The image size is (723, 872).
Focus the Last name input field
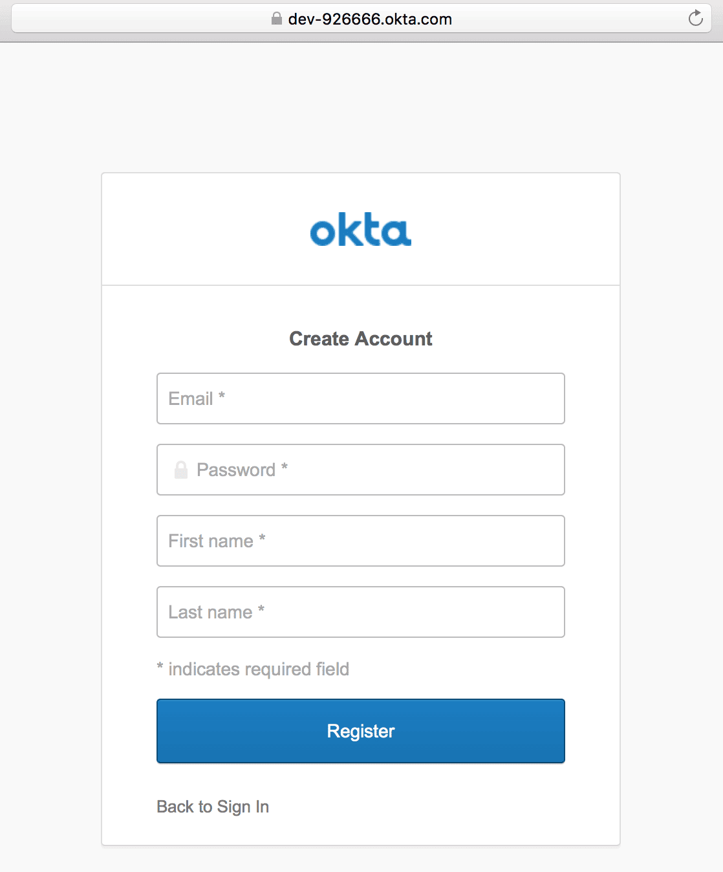361,612
